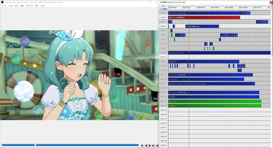The image size is (273, 148).
Task: Open the その他 menu
Action: (x=42, y=6)
